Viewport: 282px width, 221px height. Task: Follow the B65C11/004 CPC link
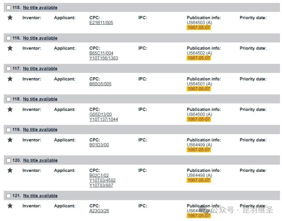[x=101, y=53]
